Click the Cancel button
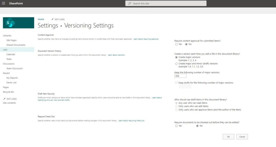The image size is (276, 147). tap(242, 137)
